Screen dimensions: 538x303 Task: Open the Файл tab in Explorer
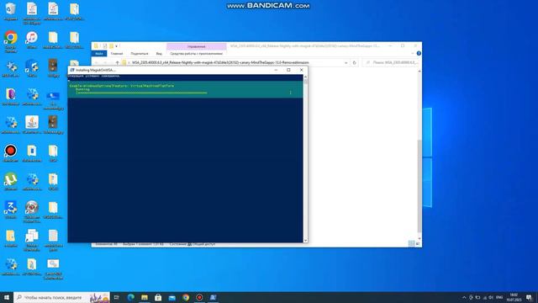pos(99,54)
